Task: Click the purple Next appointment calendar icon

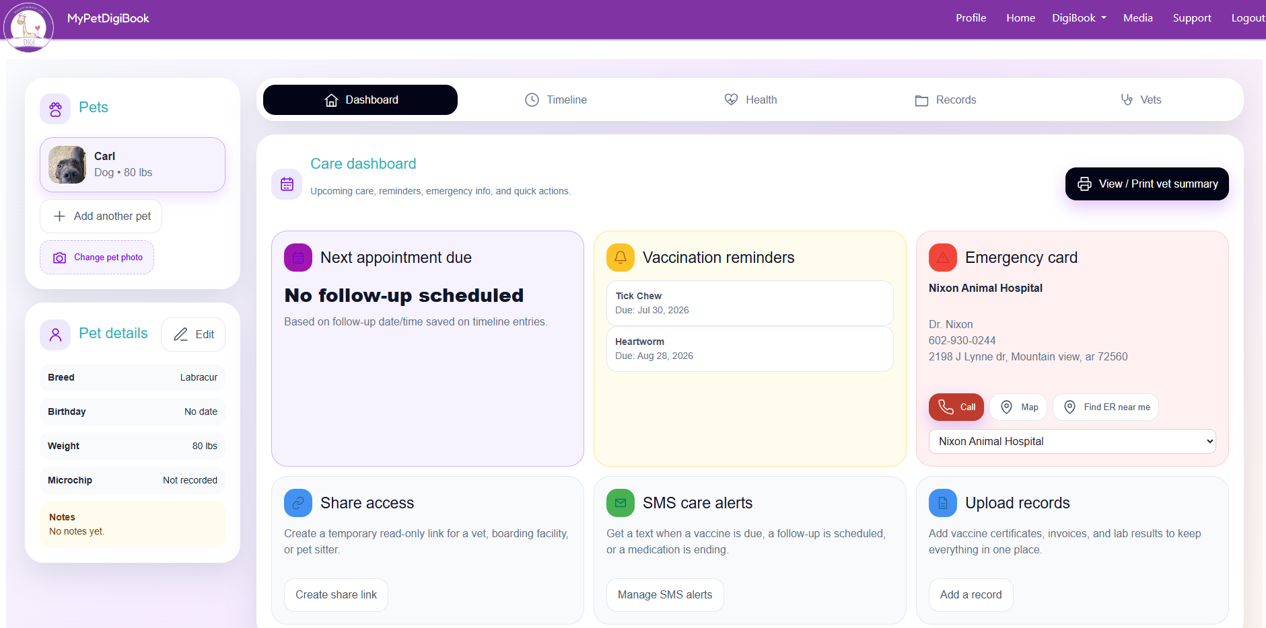Action: [298, 258]
